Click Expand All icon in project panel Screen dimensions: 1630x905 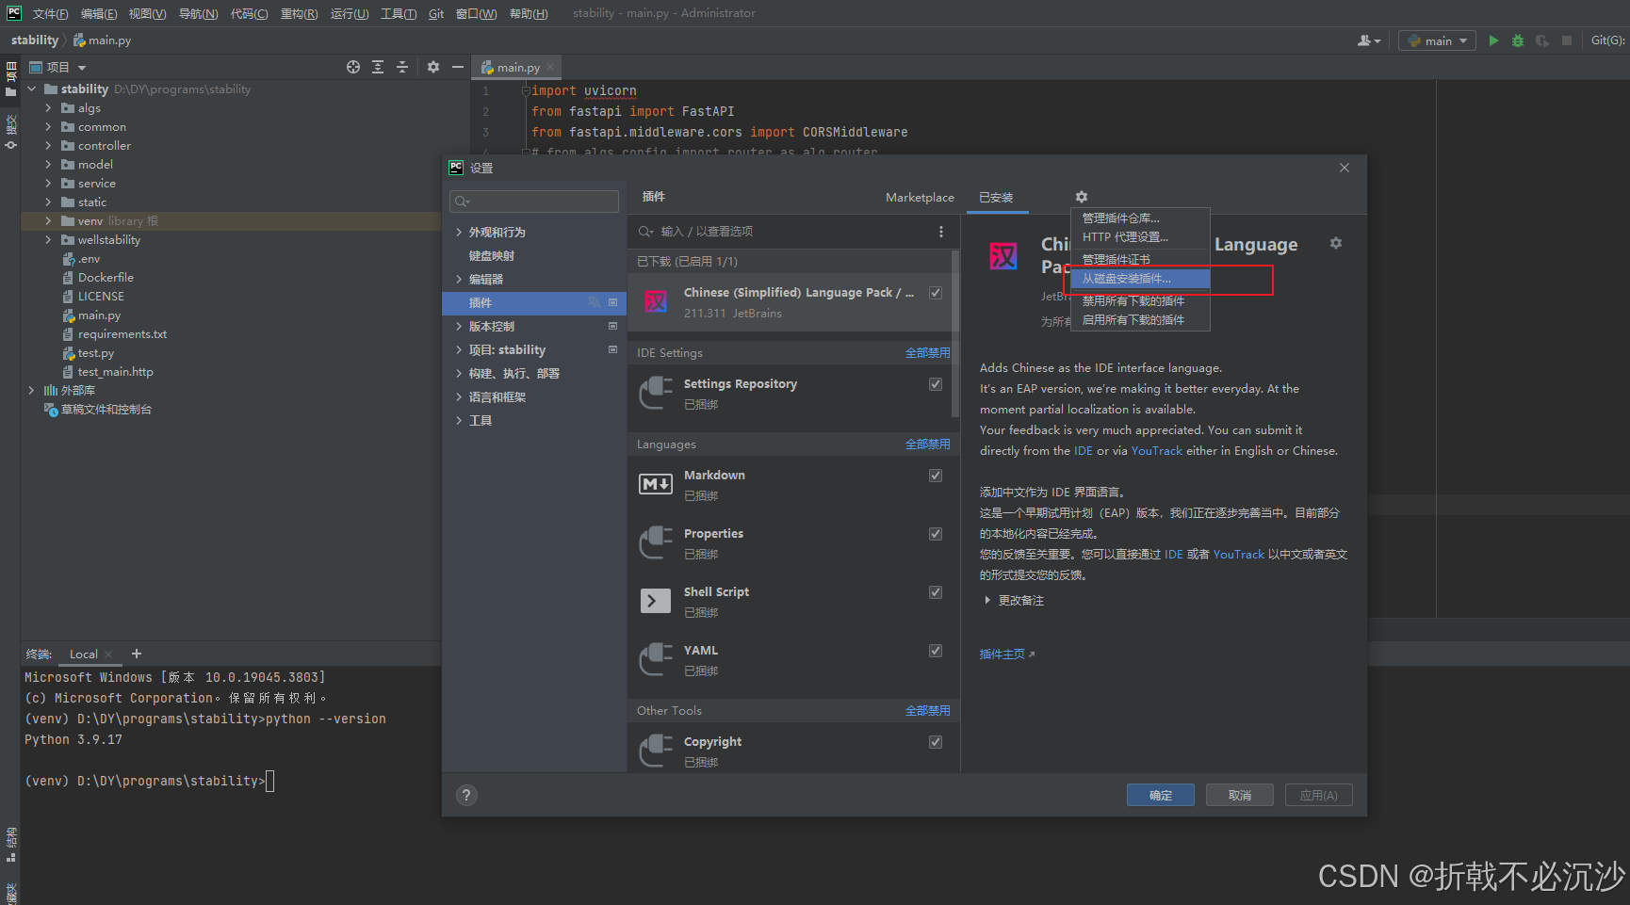click(378, 67)
